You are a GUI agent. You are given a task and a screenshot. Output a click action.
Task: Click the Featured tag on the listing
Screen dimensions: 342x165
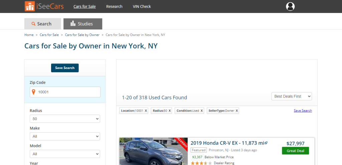click(x=199, y=150)
